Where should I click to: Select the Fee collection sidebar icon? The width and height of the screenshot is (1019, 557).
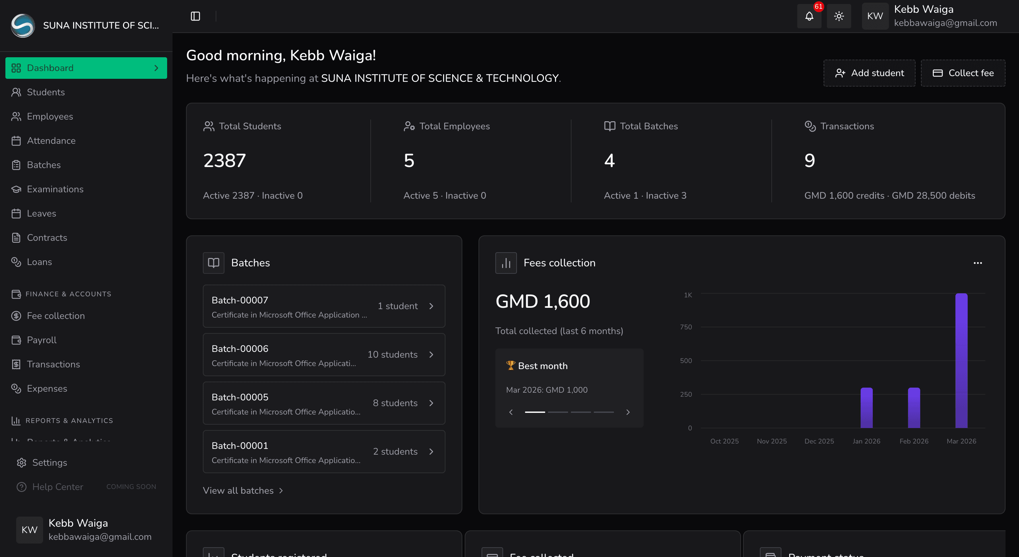(x=16, y=316)
